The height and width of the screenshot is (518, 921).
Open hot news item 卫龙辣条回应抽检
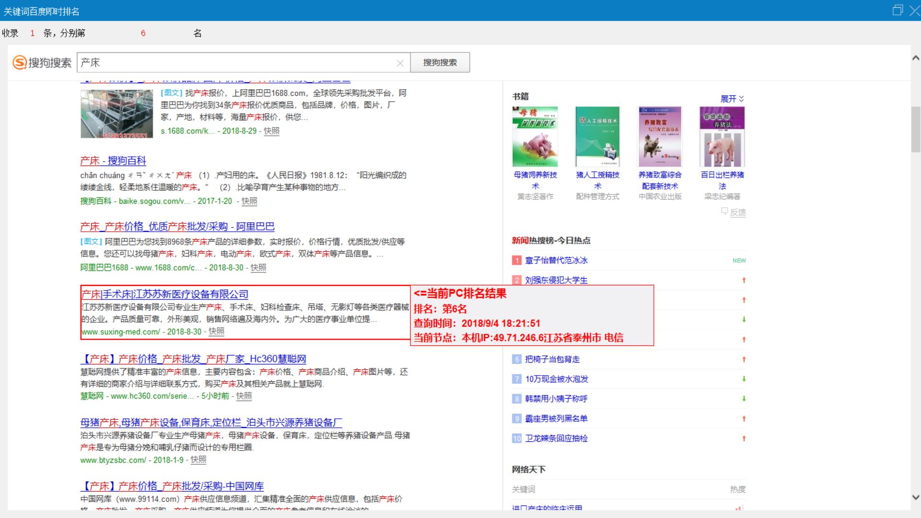tap(556, 438)
